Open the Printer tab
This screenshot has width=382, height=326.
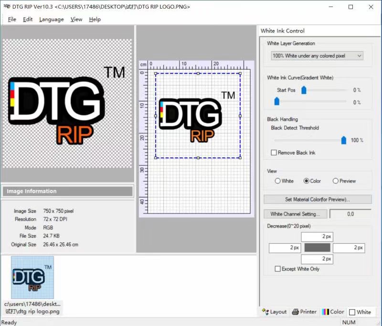pos(304,312)
